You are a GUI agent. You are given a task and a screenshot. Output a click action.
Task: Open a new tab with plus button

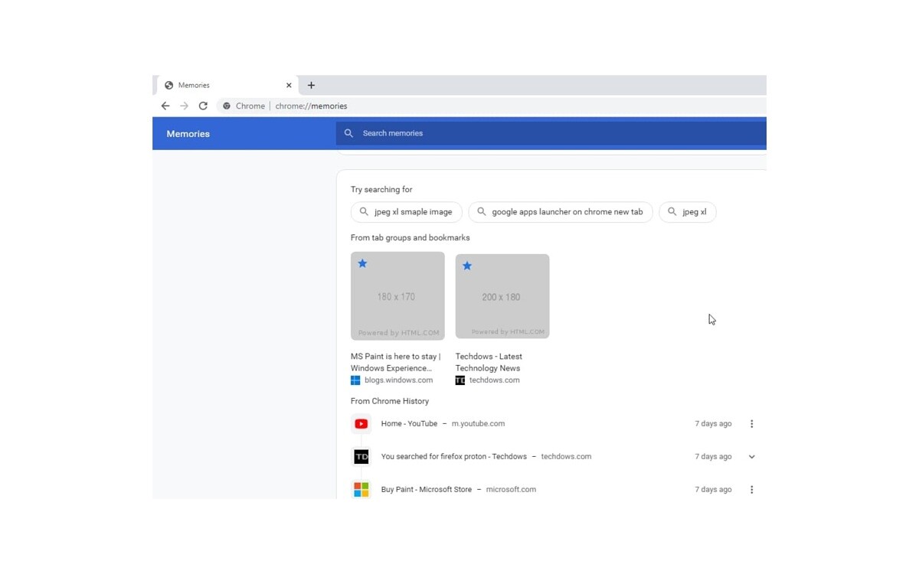click(x=311, y=86)
